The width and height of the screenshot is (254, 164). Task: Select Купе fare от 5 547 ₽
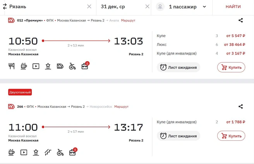(x=201, y=36)
